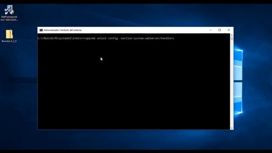Click the console vertical scrollbar thumb

pos(232,39)
